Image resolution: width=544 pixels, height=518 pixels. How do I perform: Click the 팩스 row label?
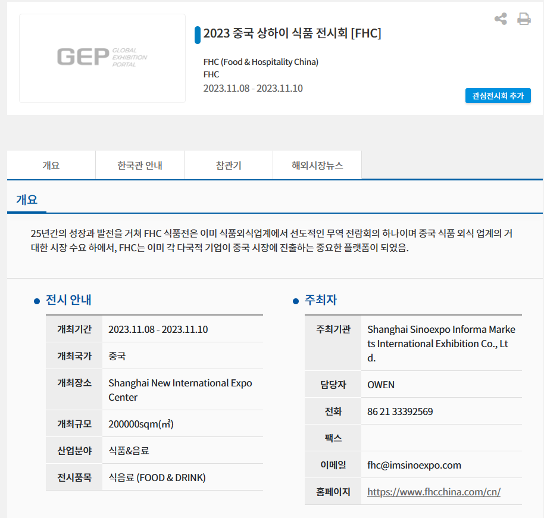coord(333,438)
